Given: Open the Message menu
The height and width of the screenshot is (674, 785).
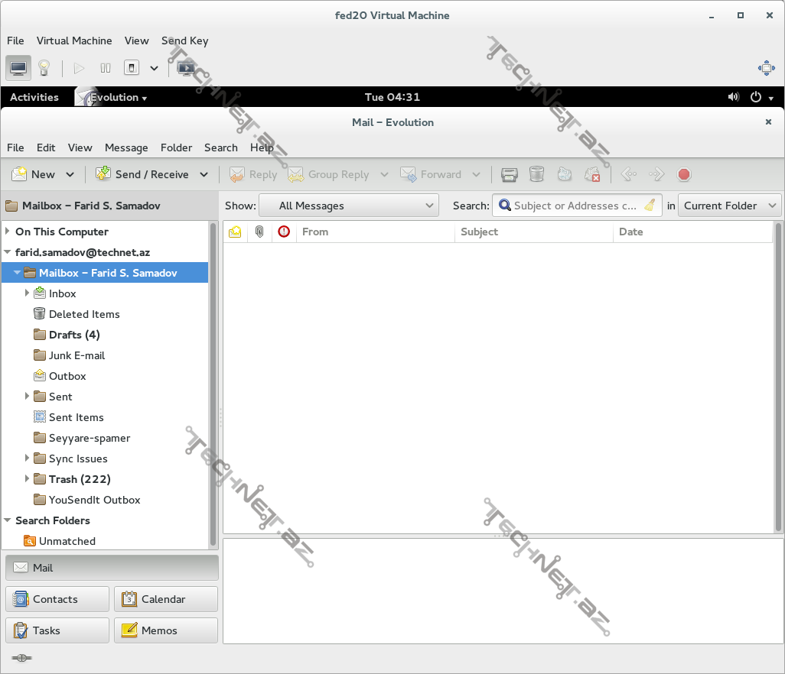Looking at the screenshot, I should click(x=126, y=147).
